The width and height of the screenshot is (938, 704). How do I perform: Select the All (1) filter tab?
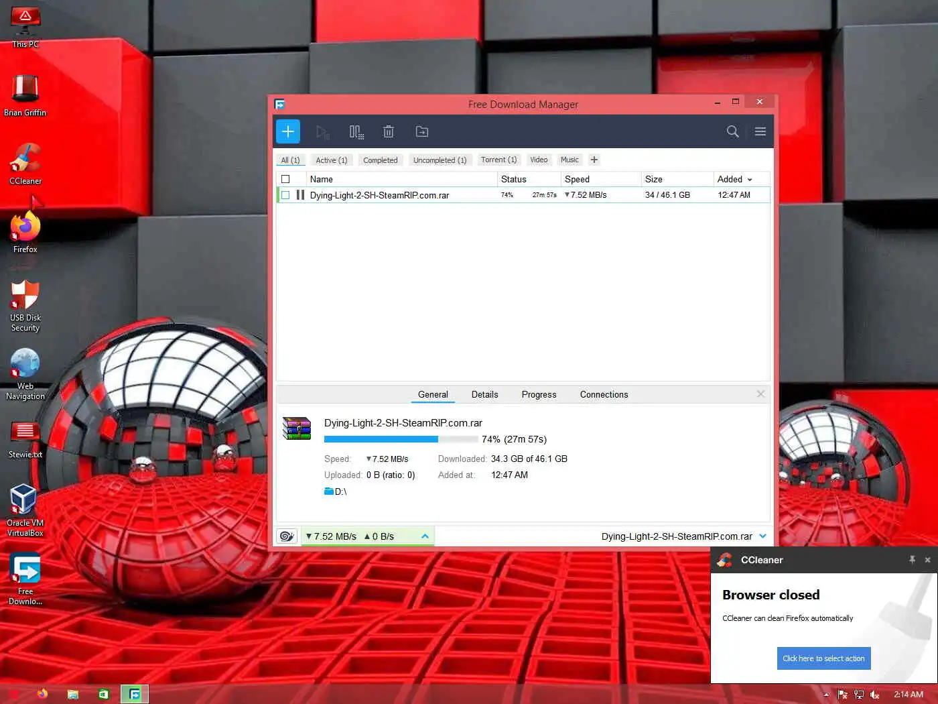290,160
